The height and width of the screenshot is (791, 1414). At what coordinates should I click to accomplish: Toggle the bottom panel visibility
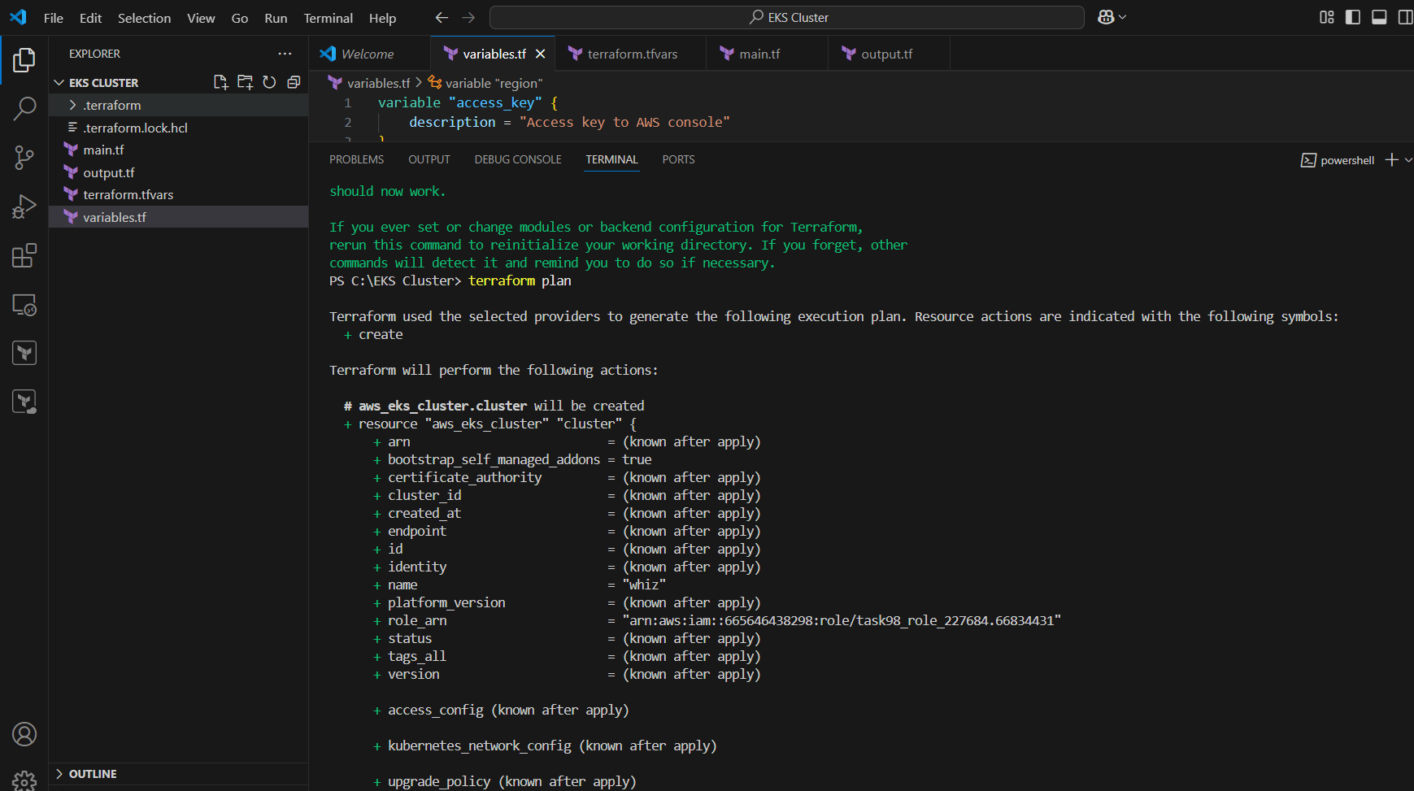click(x=1379, y=17)
